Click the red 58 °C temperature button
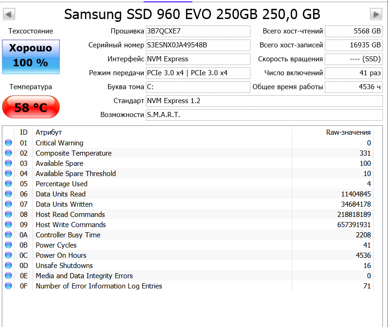388x327 pixels. click(x=31, y=107)
